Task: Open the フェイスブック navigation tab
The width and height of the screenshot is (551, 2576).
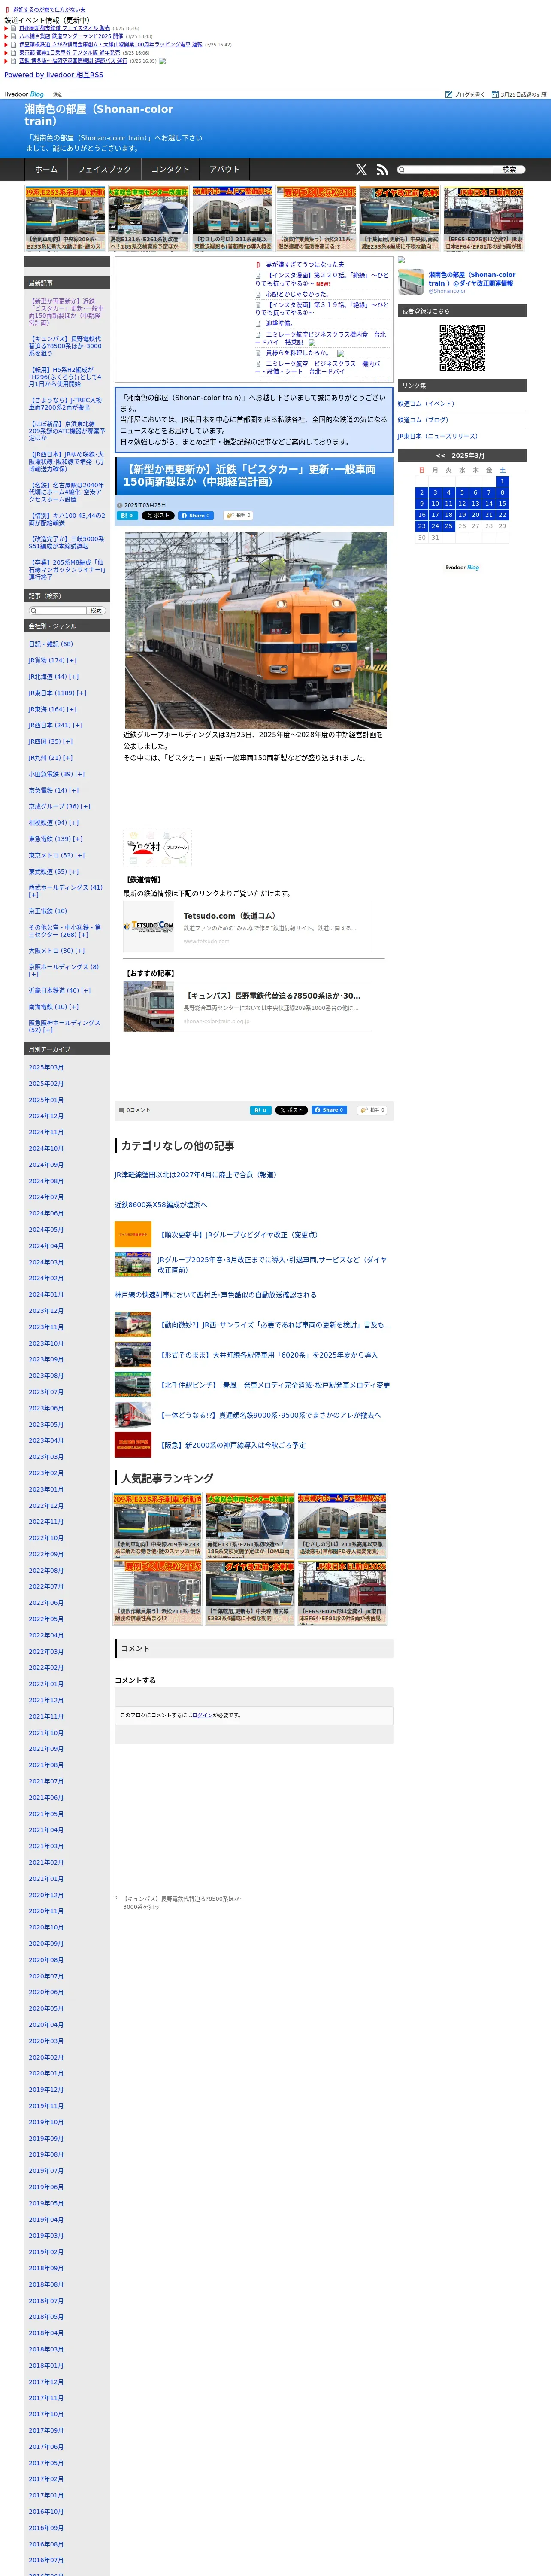Action: click(x=104, y=170)
